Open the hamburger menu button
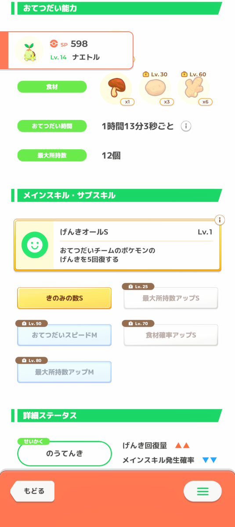 point(202,491)
